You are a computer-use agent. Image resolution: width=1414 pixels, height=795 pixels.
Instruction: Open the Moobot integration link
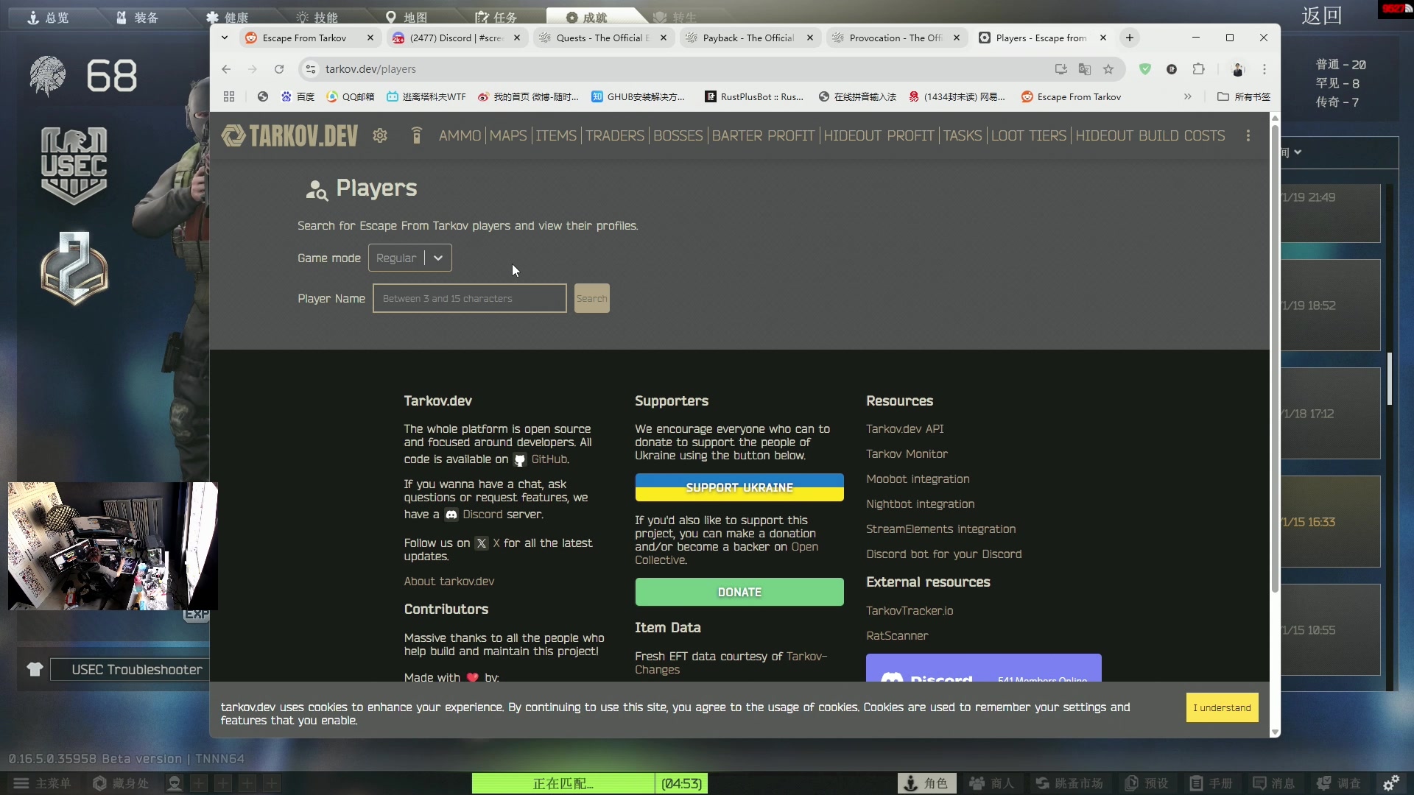point(918,478)
